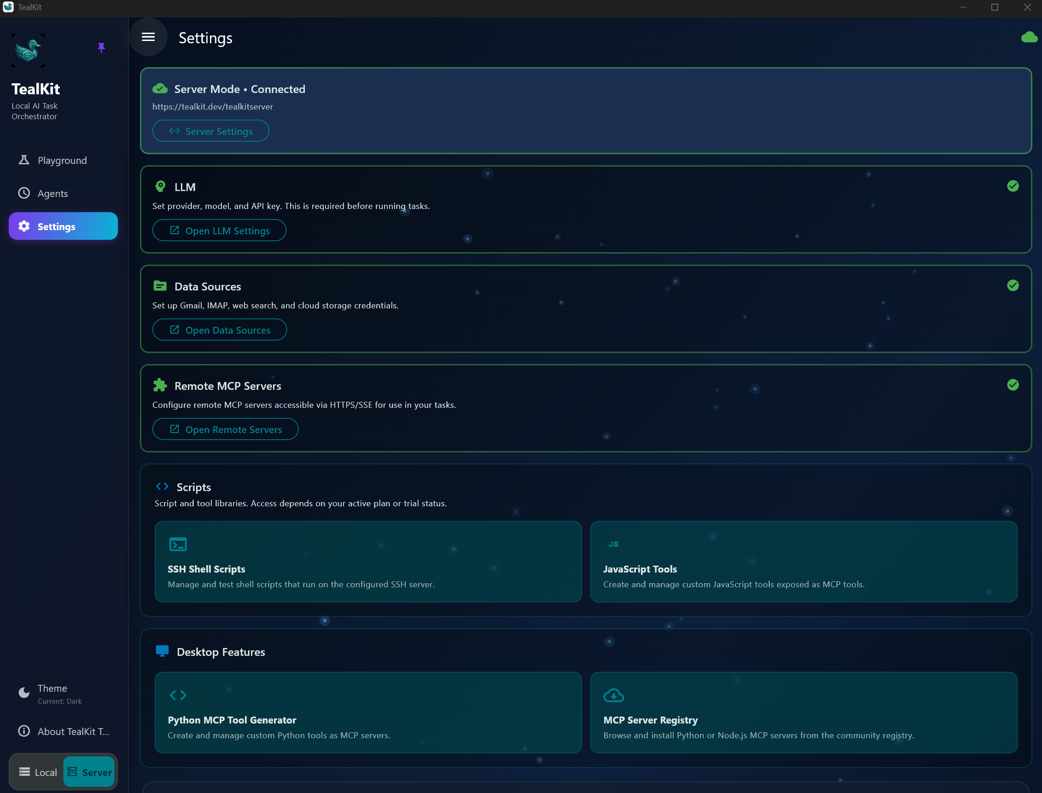
Task: Switch to Server mode
Action: 89,772
